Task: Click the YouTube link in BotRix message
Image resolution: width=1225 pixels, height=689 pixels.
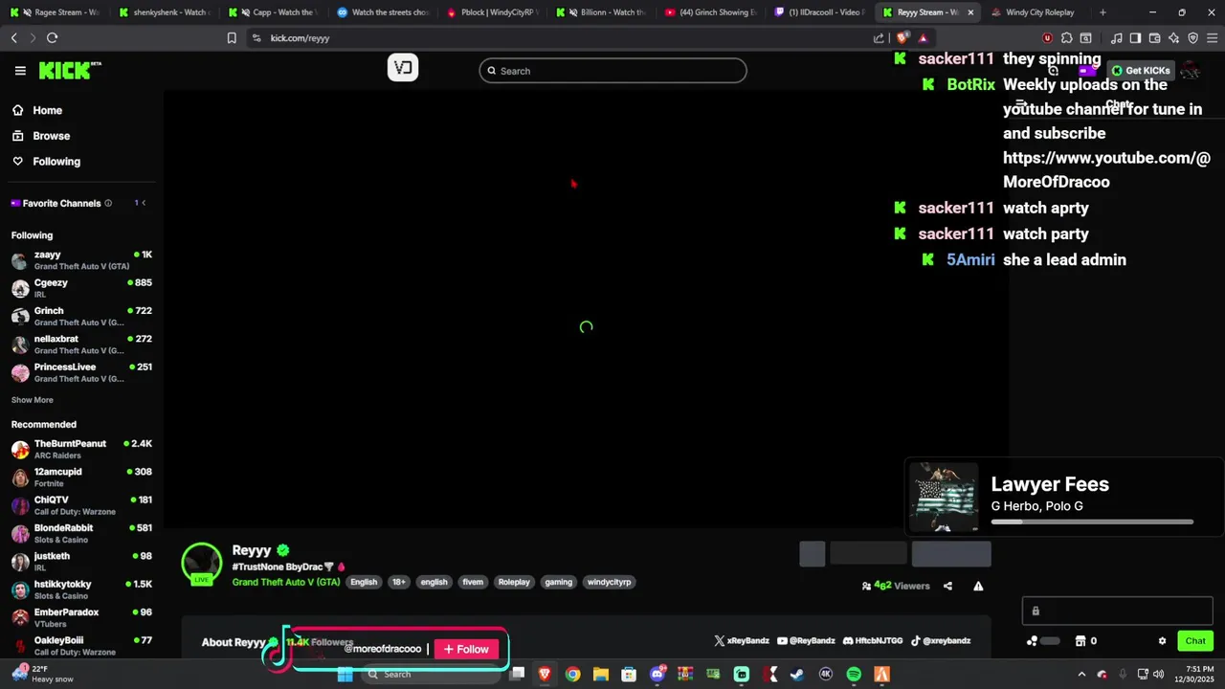Action: click(1106, 169)
